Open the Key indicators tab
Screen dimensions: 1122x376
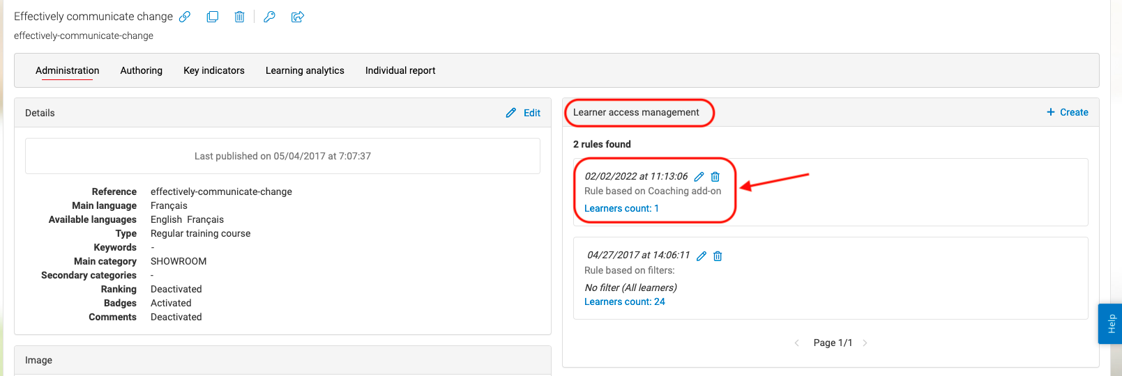tap(214, 70)
